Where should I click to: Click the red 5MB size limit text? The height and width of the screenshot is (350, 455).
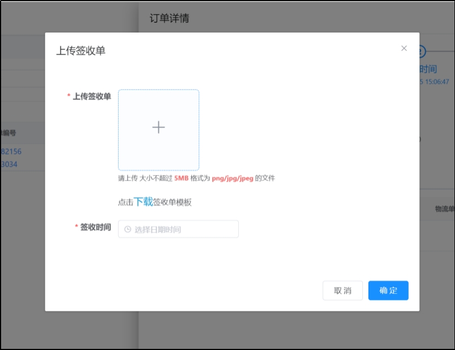(x=181, y=178)
